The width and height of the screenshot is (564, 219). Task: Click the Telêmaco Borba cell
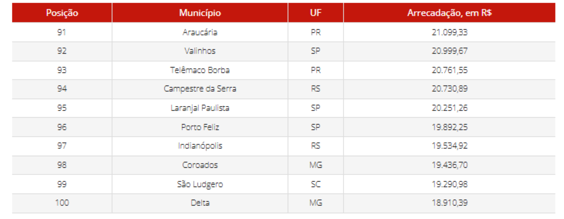point(200,70)
